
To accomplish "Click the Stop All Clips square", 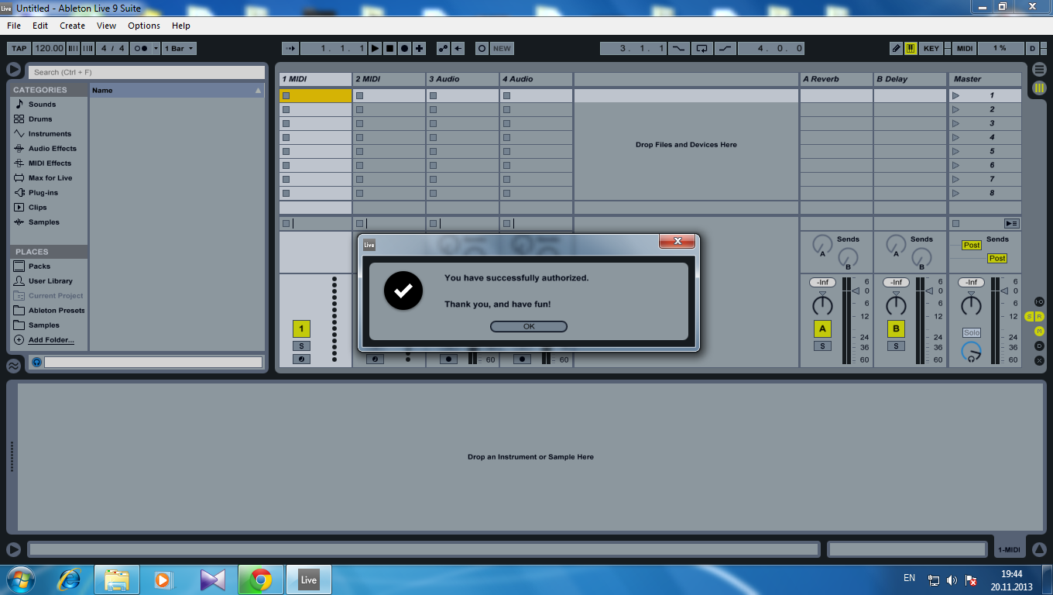I will pos(955,224).
